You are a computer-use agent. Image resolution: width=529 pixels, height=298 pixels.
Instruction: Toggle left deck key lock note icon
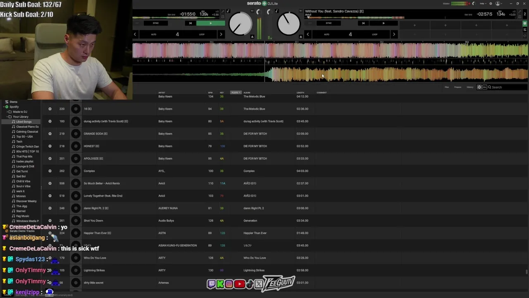coord(228,11)
